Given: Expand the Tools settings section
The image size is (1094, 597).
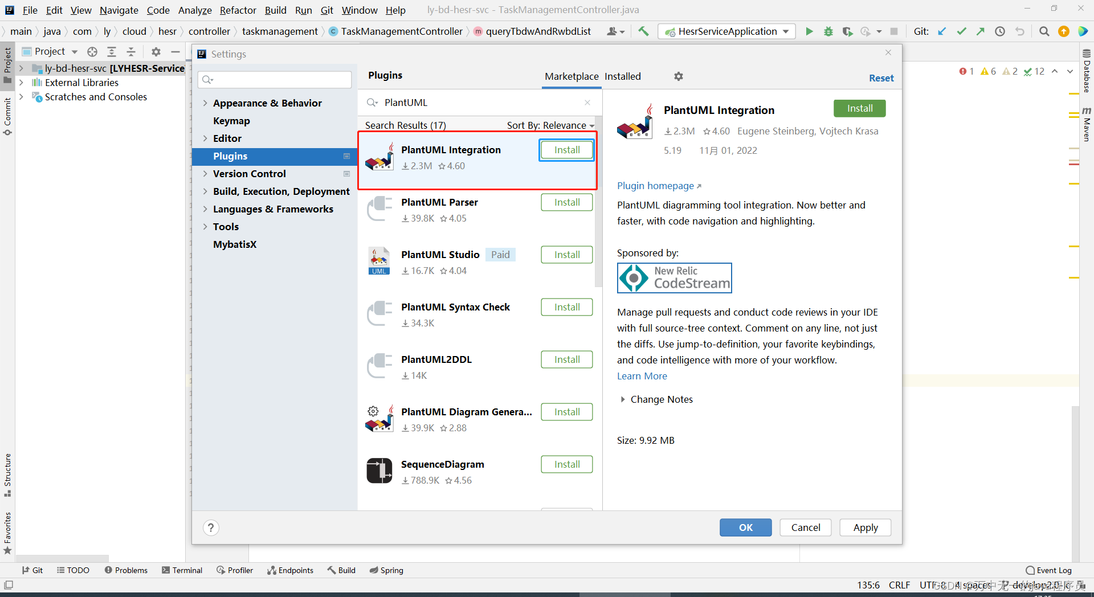Looking at the screenshot, I should pyautogui.click(x=205, y=227).
